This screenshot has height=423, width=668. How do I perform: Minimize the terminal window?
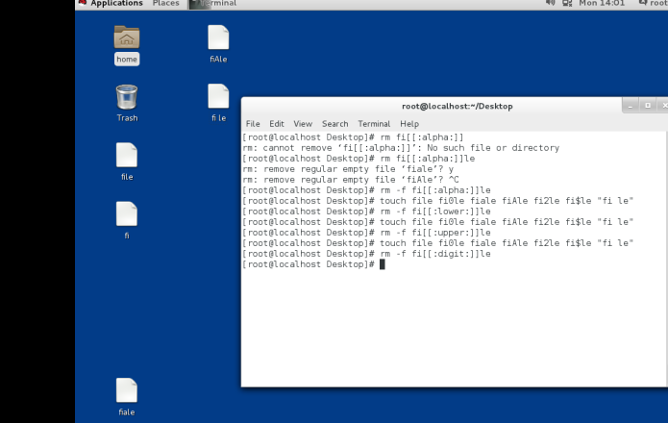click(x=631, y=105)
